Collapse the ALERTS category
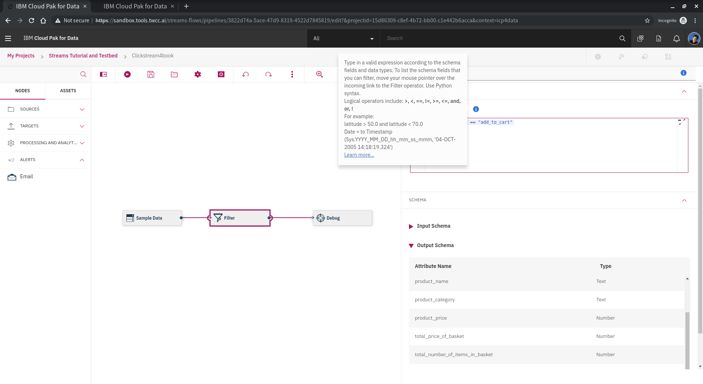Image resolution: width=703 pixels, height=384 pixels. [82, 160]
